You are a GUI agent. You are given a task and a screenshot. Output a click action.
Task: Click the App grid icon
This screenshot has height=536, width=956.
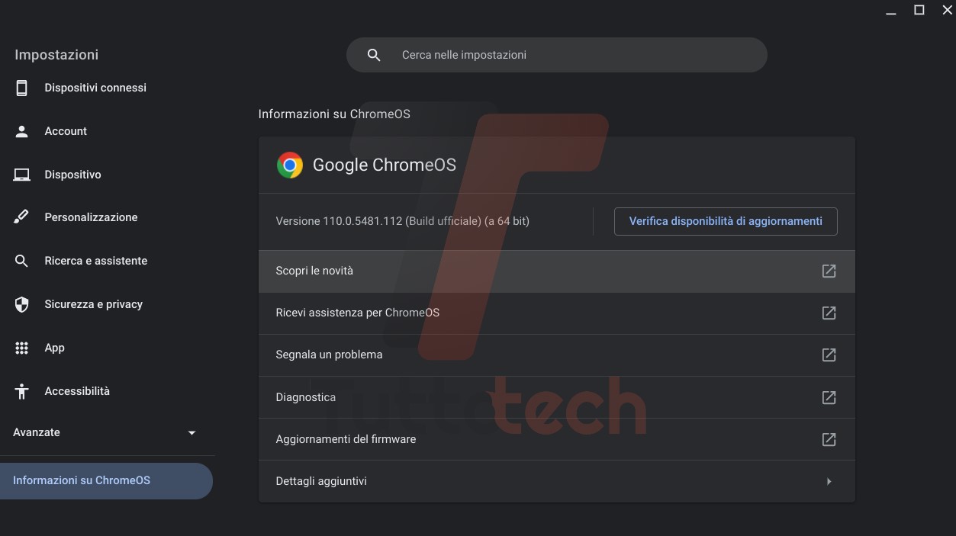pos(21,348)
